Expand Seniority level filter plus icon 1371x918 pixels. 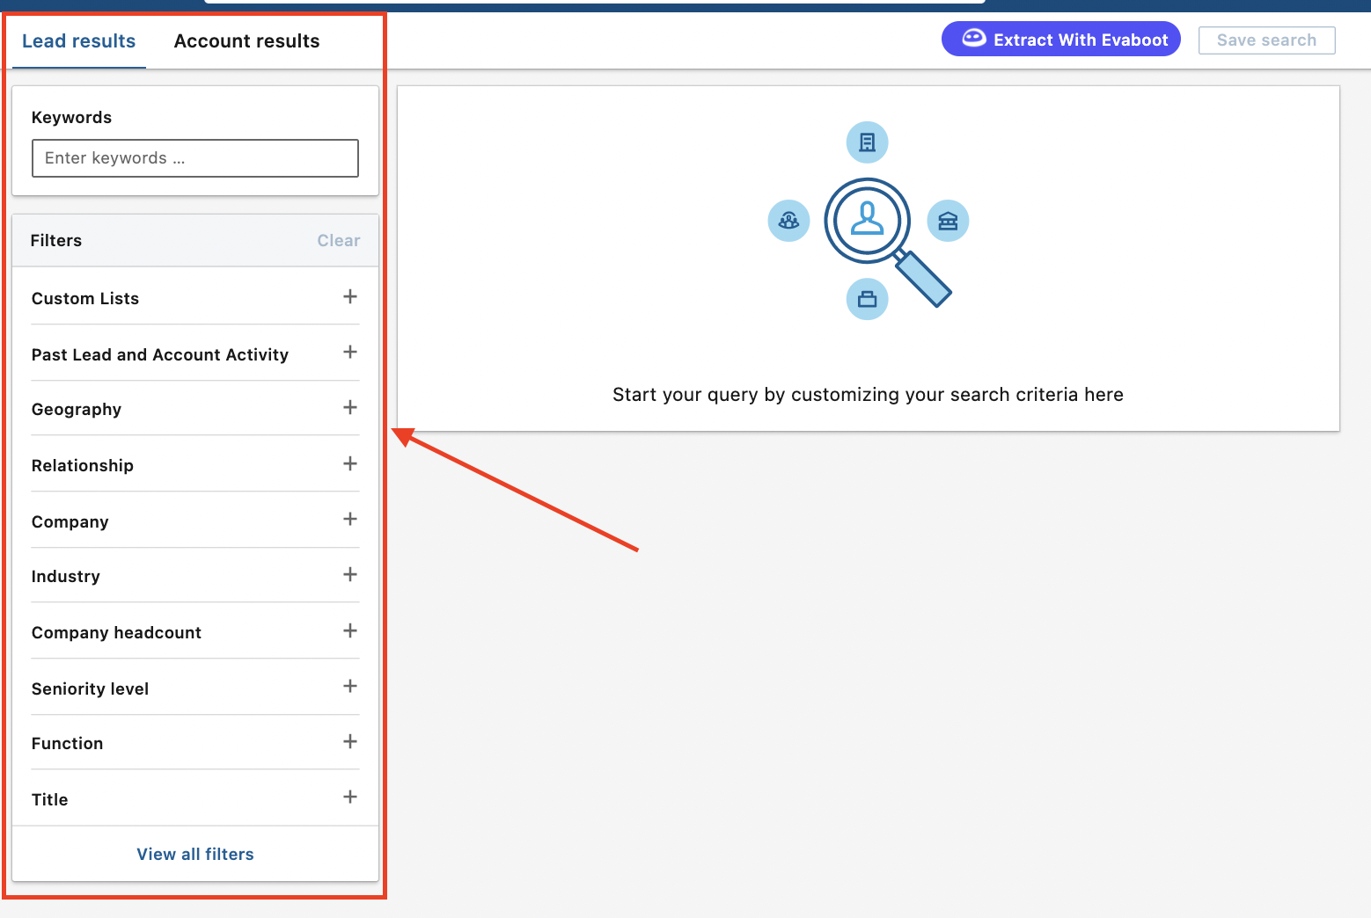[x=350, y=686]
